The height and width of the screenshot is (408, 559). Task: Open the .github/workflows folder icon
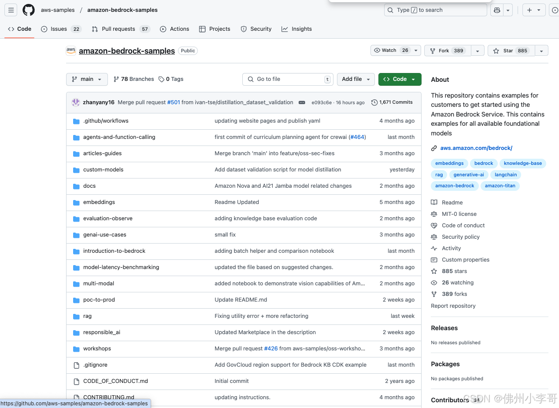click(x=76, y=121)
